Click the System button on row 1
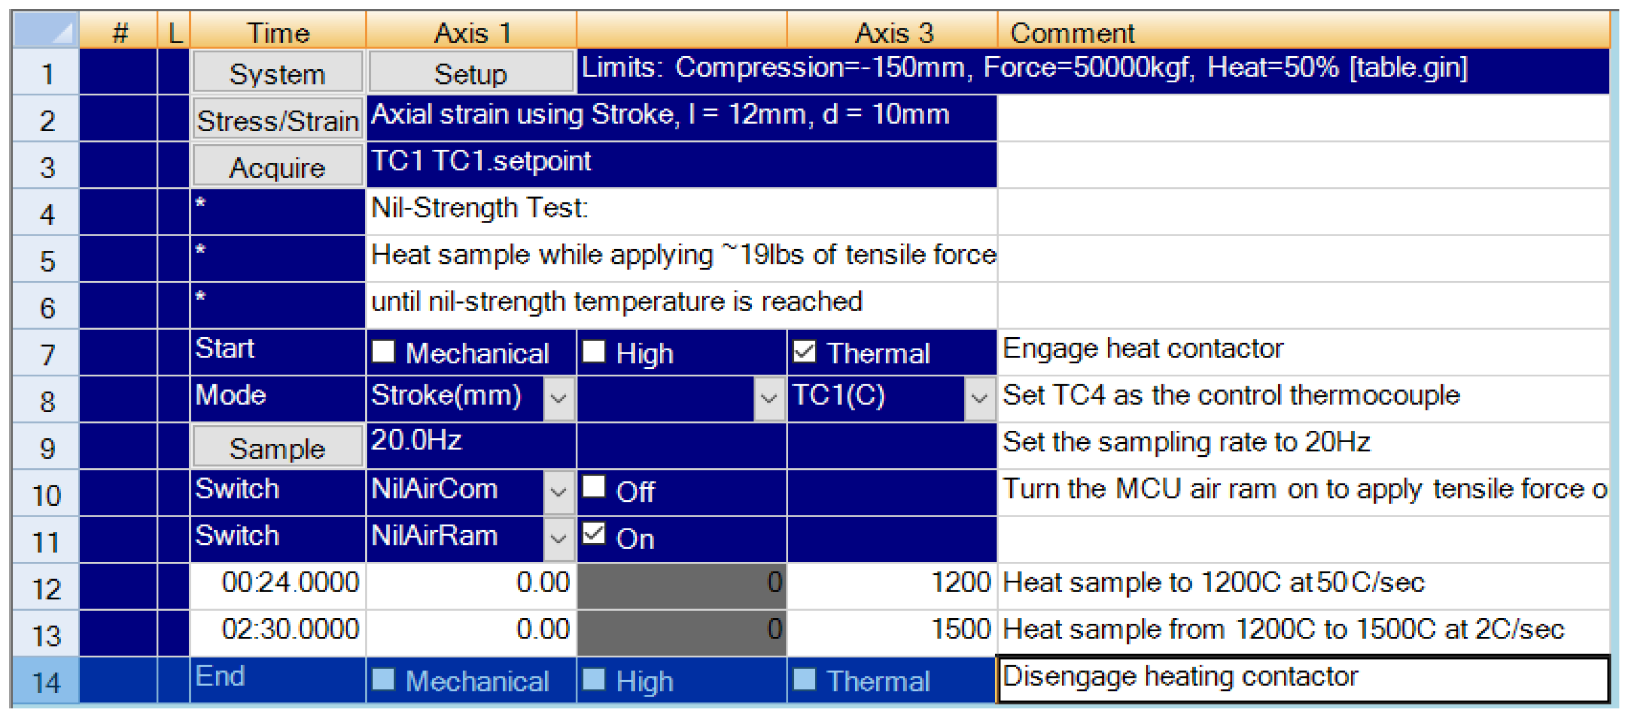Screen dimensions: 1633x726 [278, 72]
